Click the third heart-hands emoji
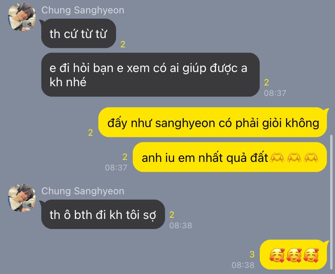The width and height of the screenshot is (335, 274). (x=311, y=158)
